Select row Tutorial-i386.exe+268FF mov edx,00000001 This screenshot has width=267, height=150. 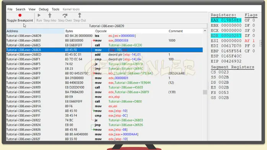coord(104,78)
